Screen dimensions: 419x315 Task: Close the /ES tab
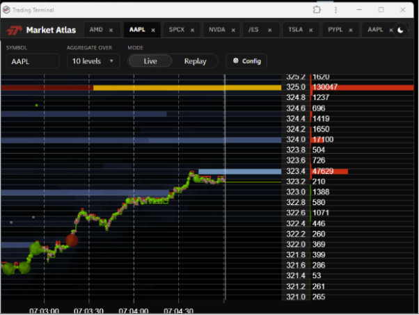tap(270, 30)
